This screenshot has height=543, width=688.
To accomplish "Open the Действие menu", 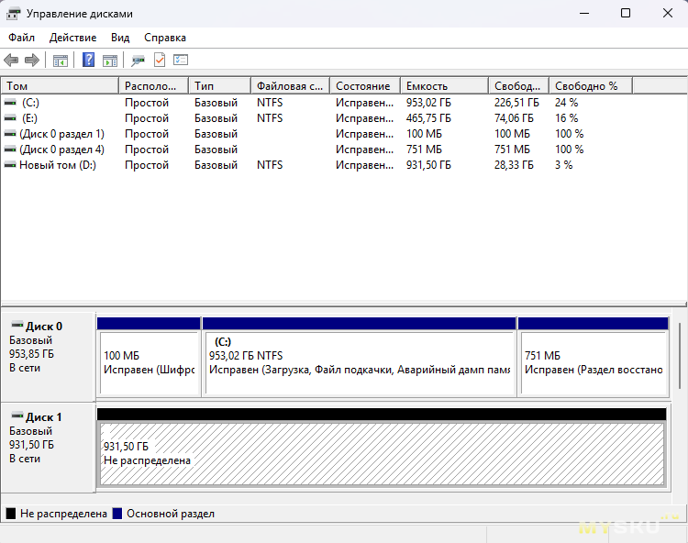I will [x=72, y=38].
